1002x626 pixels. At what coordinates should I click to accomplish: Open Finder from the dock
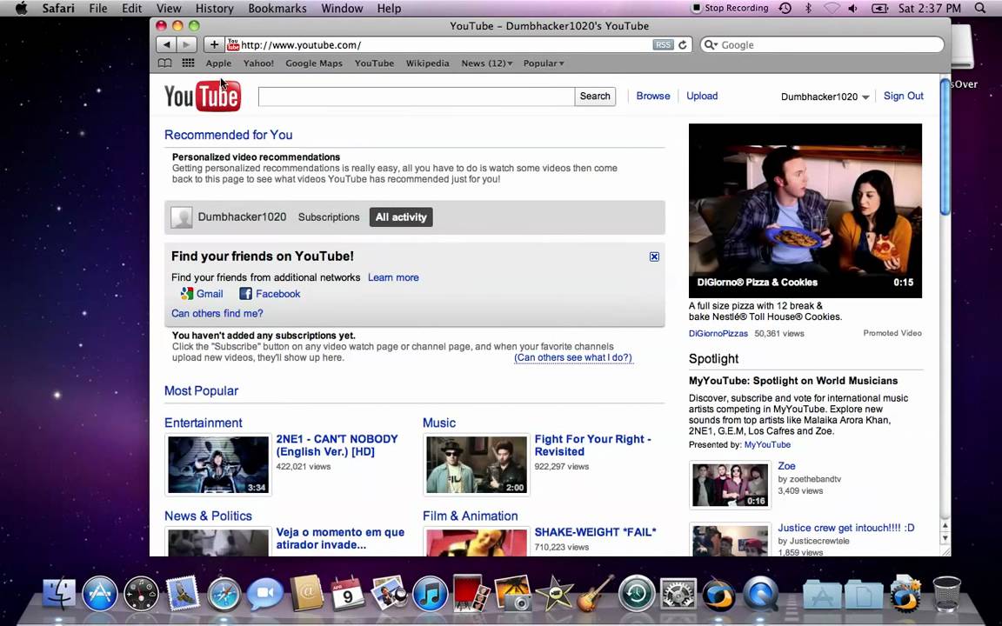pos(59,594)
